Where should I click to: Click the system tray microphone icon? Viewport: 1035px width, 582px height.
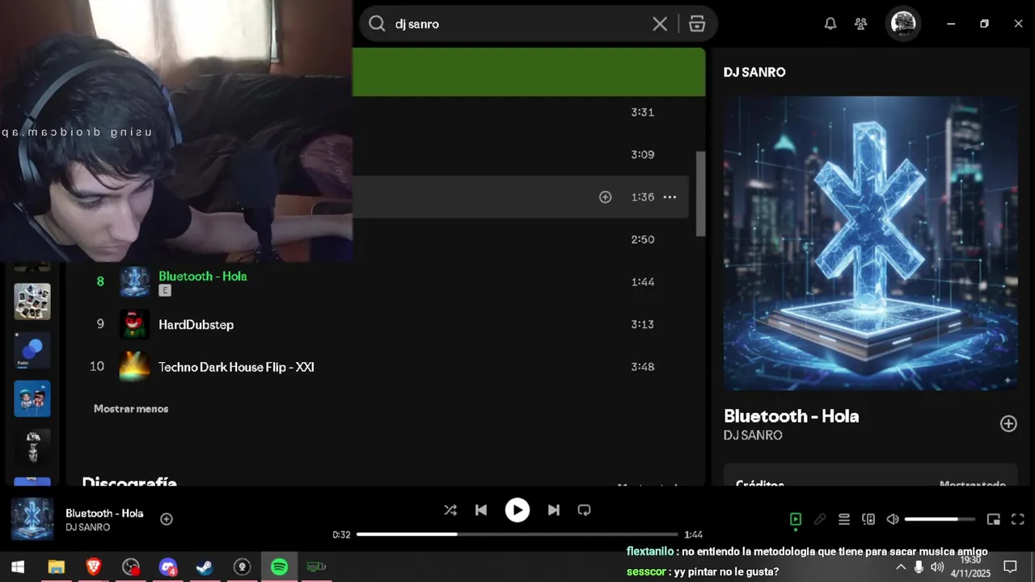click(919, 567)
